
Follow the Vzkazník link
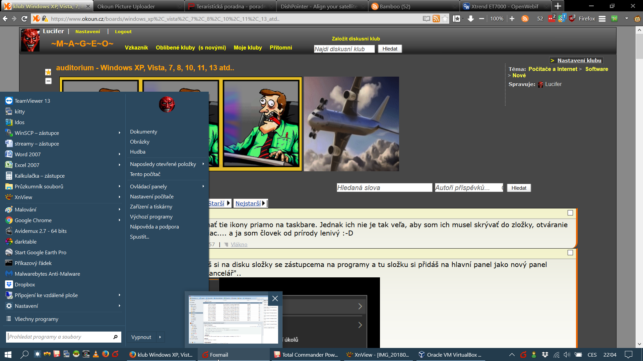coord(136,48)
